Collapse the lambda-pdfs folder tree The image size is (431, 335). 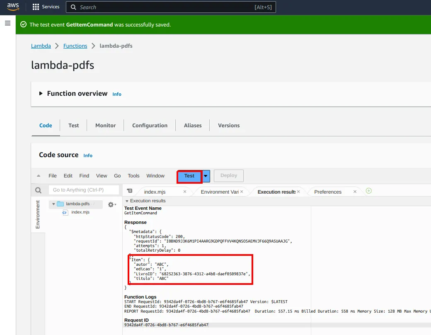tap(53, 204)
